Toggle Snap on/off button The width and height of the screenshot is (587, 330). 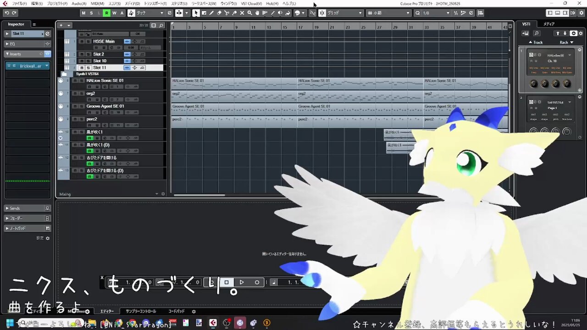click(322, 13)
